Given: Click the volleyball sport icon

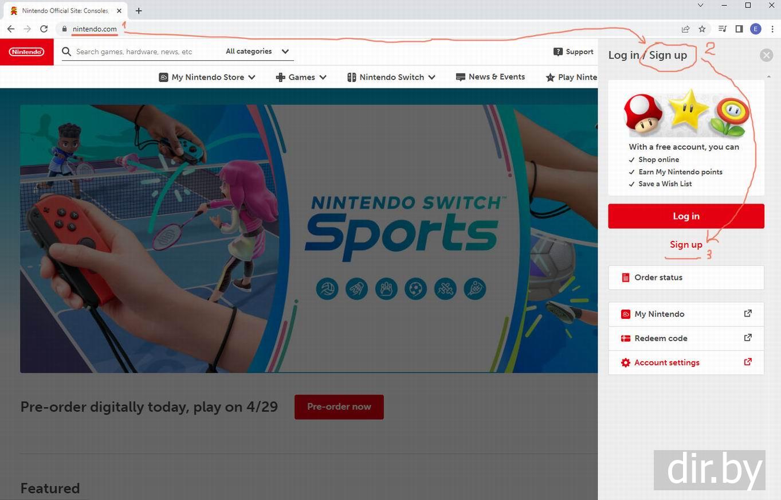Looking at the screenshot, I should (x=327, y=288).
